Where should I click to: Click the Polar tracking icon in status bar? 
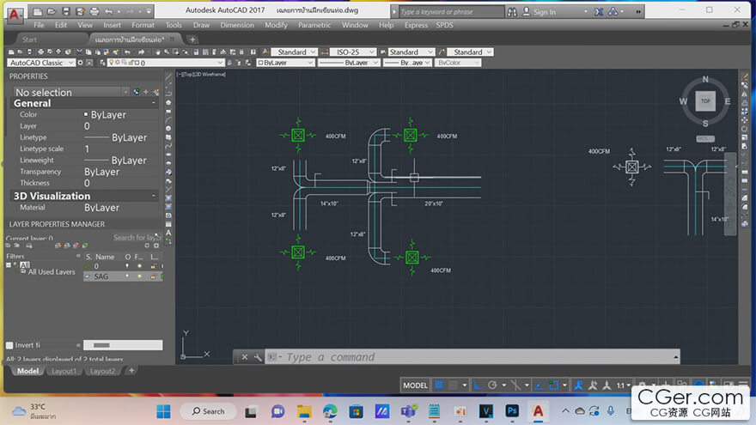(x=491, y=386)
